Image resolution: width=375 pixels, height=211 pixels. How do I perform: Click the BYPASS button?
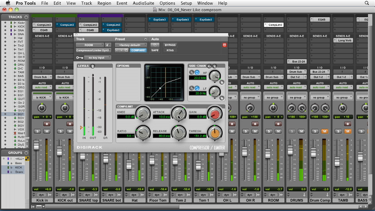170,45
